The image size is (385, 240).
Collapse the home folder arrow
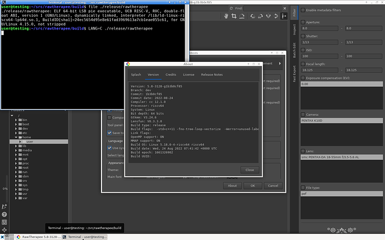pyautogui.click(x=16, y=138)
